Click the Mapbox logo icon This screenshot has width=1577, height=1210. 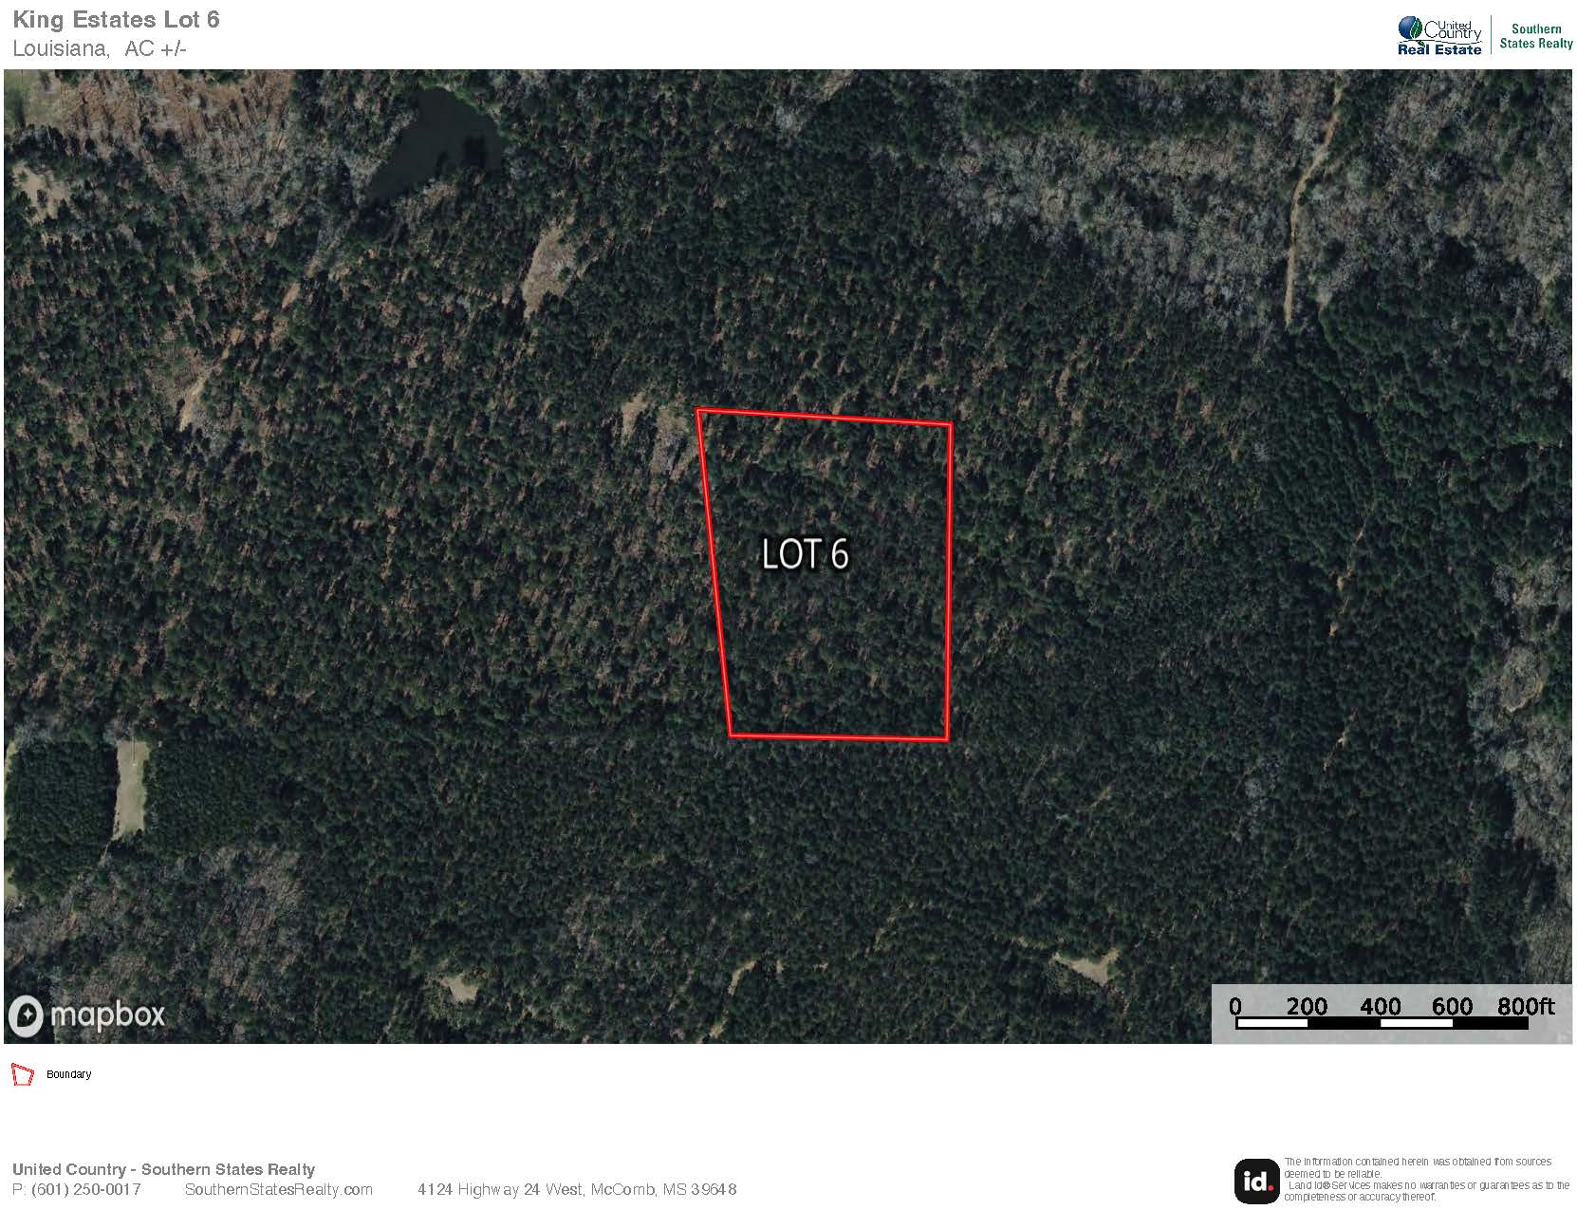[26, 1016]
